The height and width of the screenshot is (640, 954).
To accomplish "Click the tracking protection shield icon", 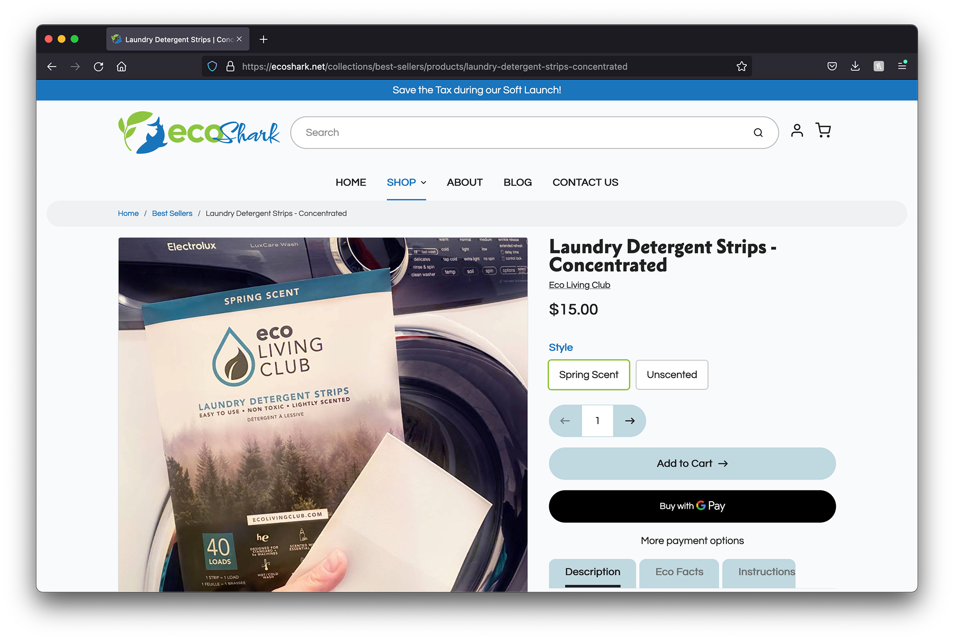I will coord(212,67).
